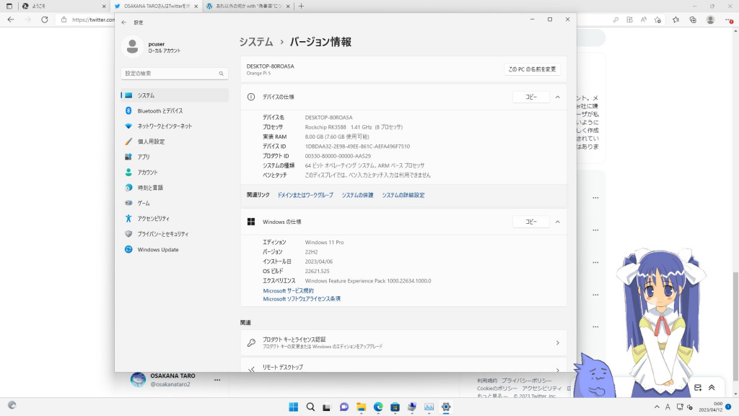Open プロダクト キーとライセンス認証 entry
739x416 pixels.
tap(403, 343)
